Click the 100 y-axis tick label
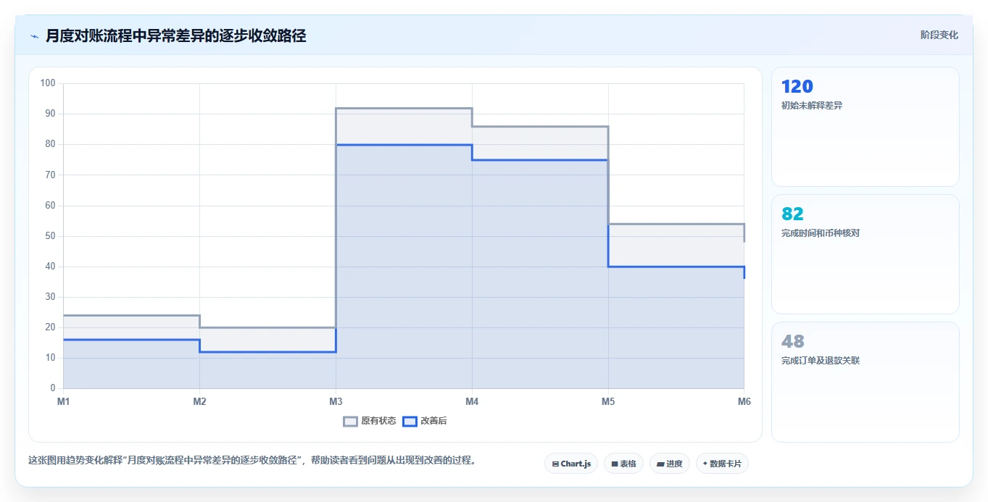Viewport: 988px width, 502px height. coord(48,83)
